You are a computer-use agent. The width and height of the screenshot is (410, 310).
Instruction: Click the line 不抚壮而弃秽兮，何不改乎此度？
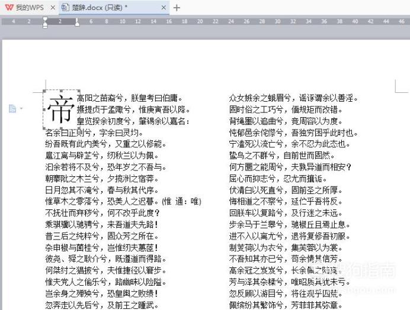click(102, 213)
